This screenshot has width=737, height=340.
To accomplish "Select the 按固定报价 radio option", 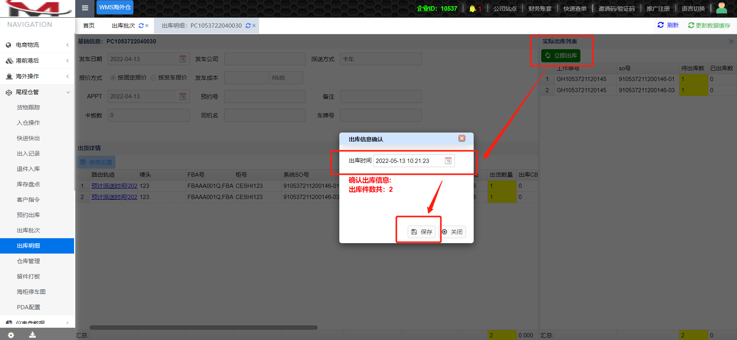I will 113,78.
